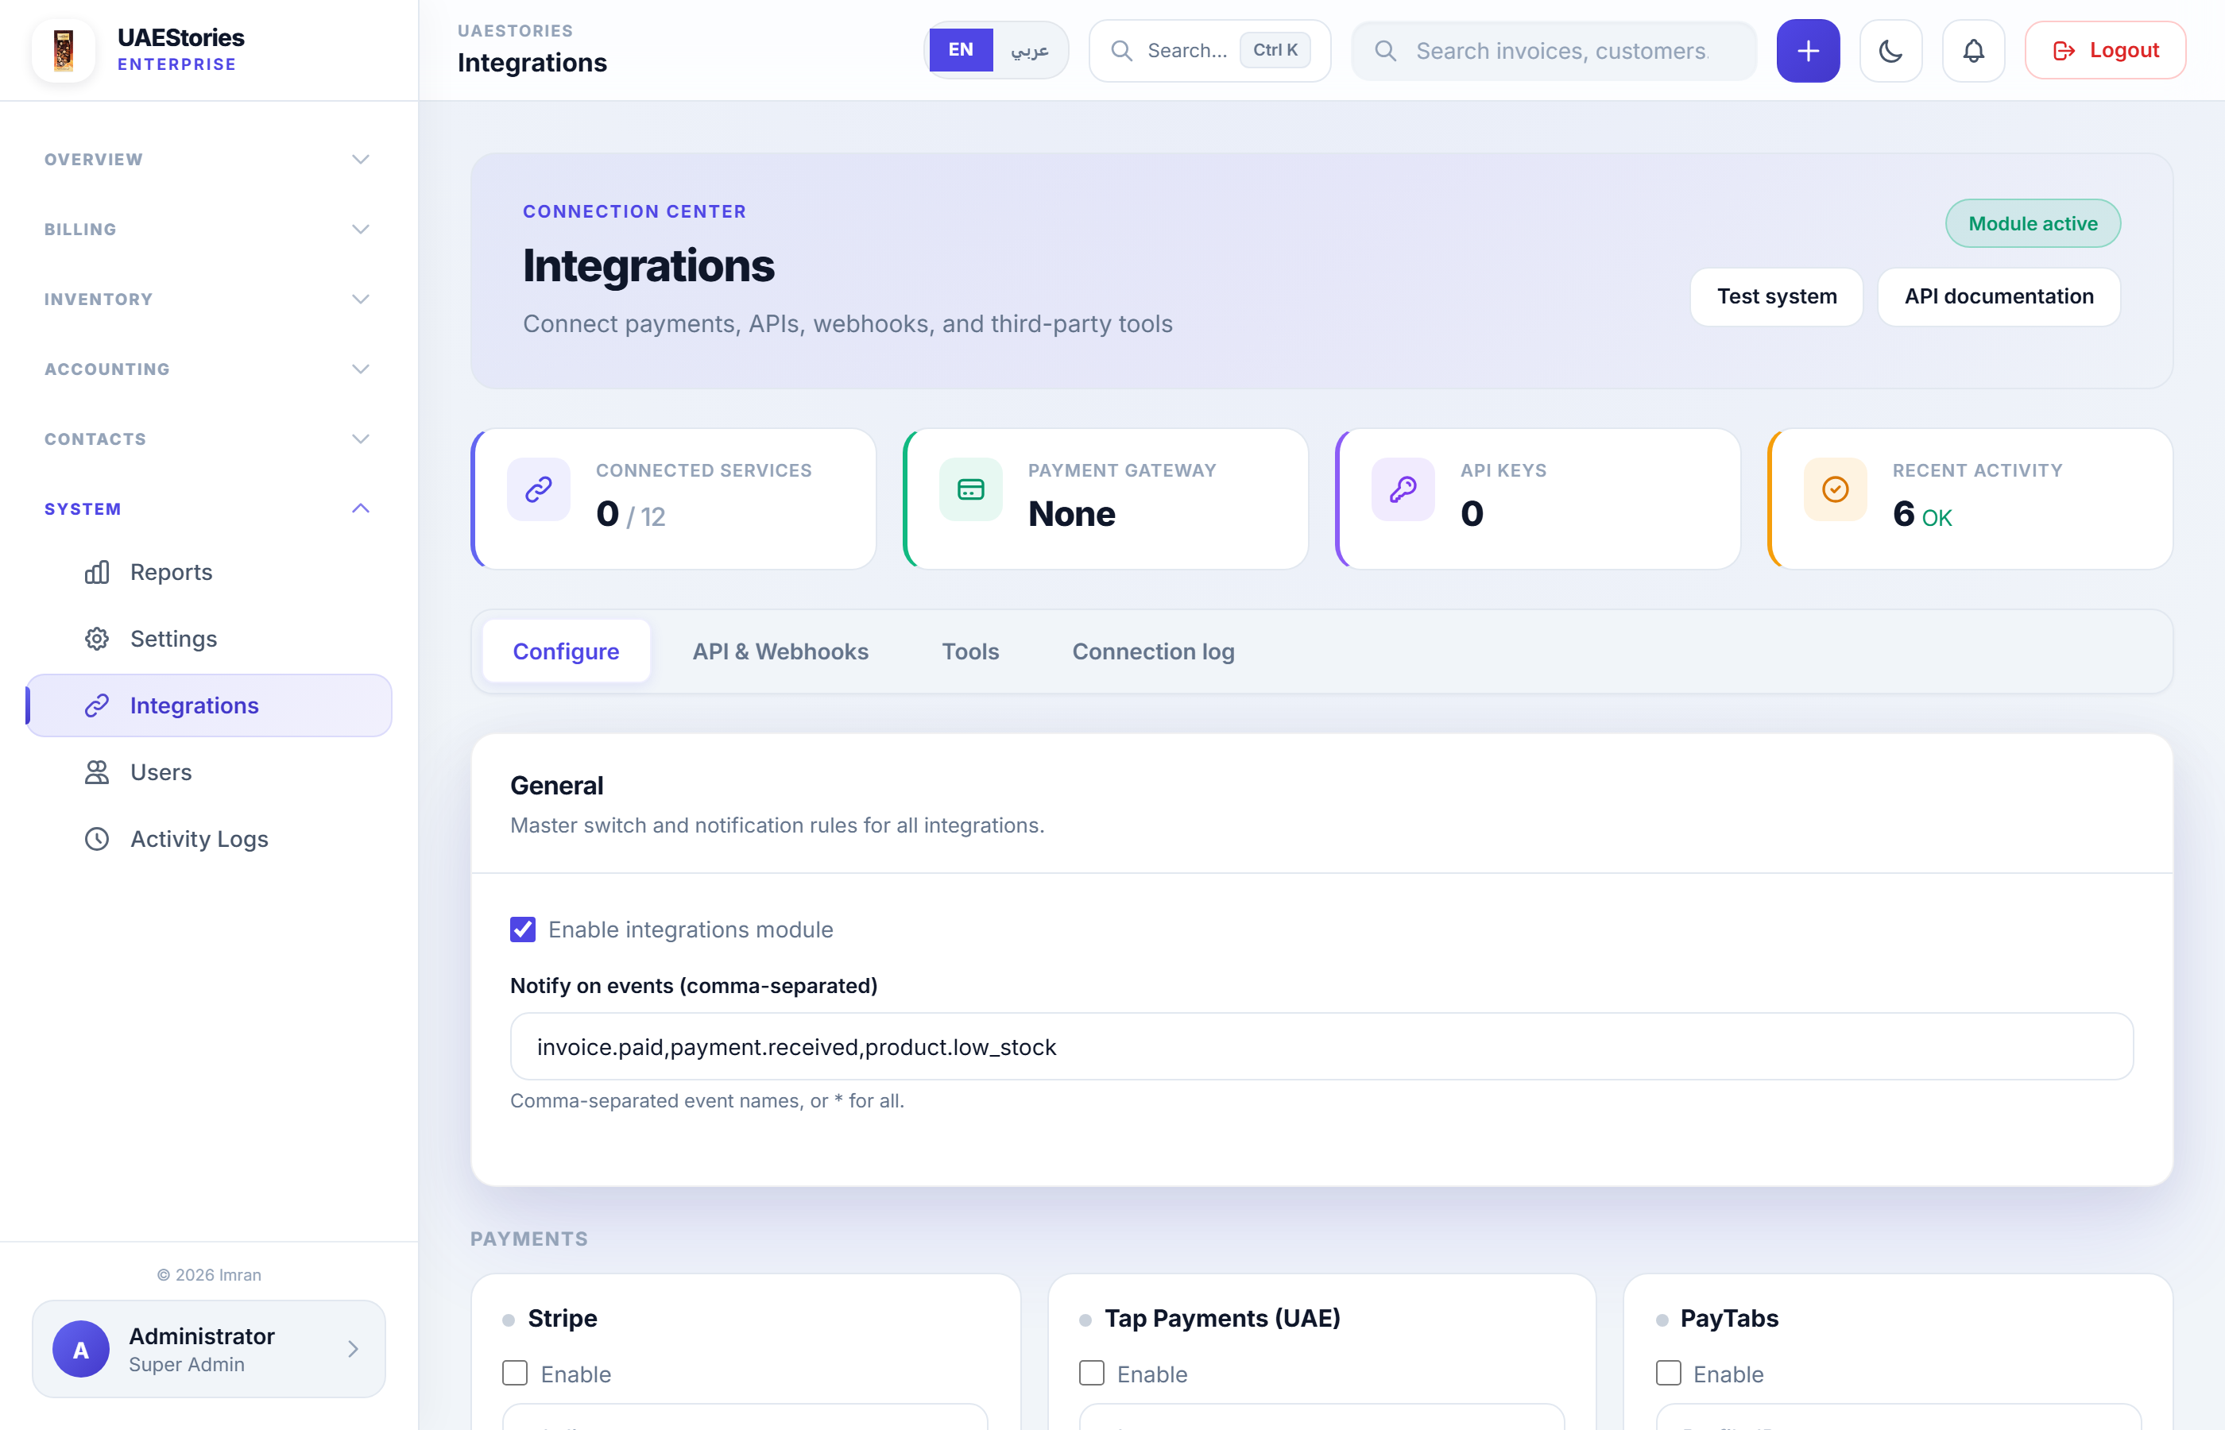Click the Recent Activity check icon
2225x1430 pixels.
(1835, 489)
